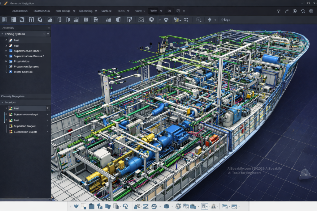Open the Piping Systems dropdown arrow
The height and width of the screenshot is (211, 317).
(44, 34)
